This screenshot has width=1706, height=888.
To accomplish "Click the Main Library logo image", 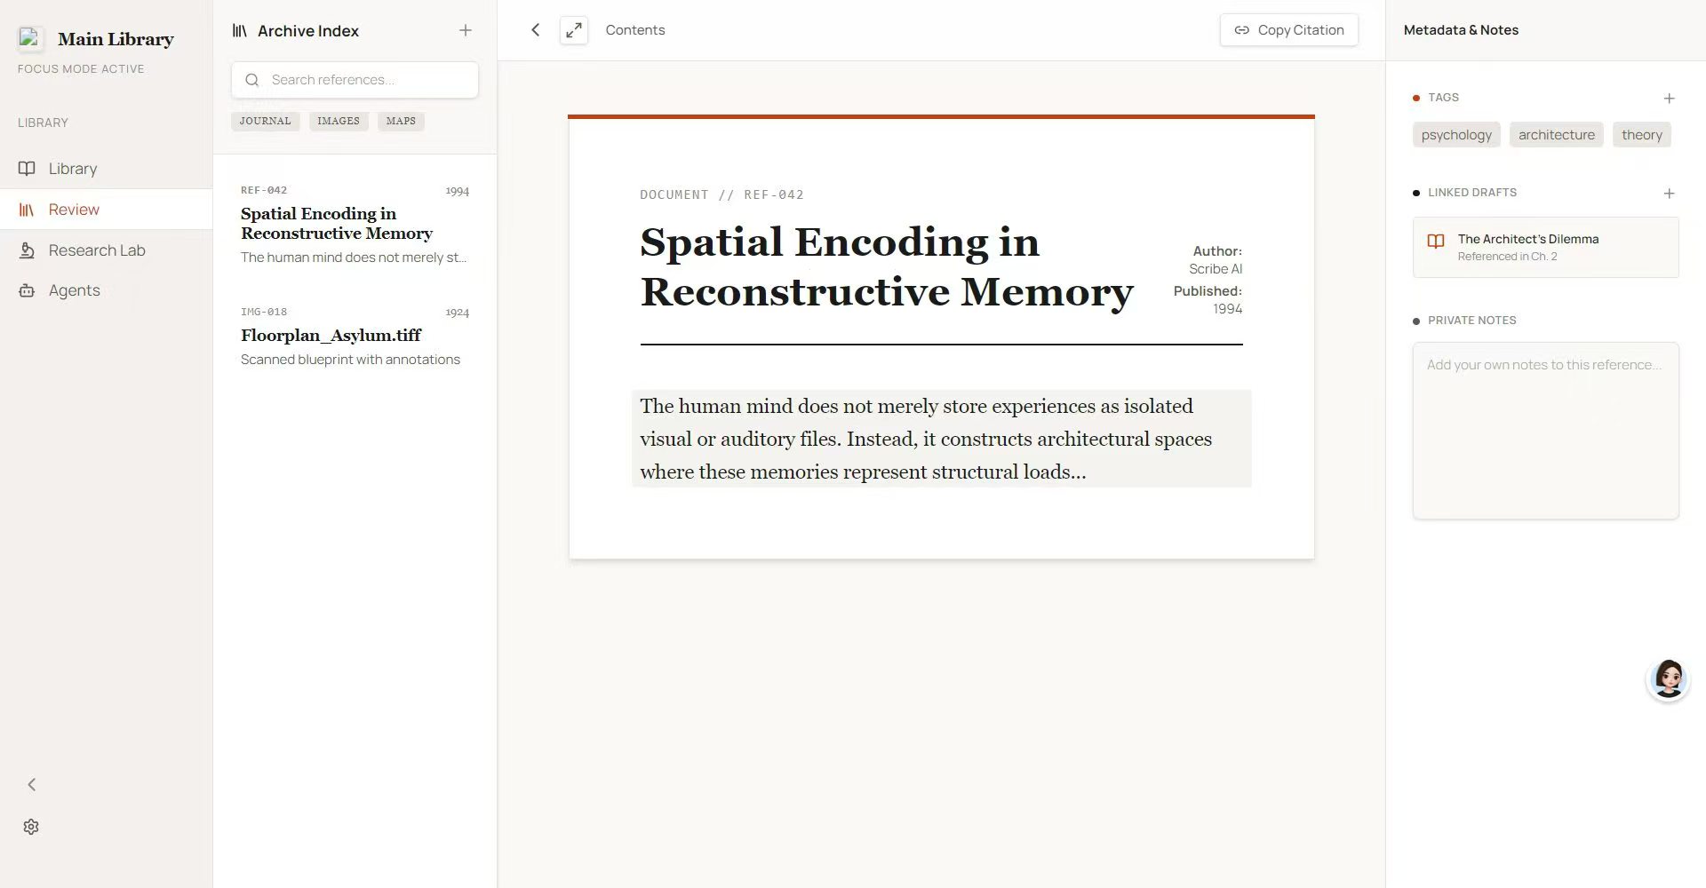I will [x=30, y=38].
